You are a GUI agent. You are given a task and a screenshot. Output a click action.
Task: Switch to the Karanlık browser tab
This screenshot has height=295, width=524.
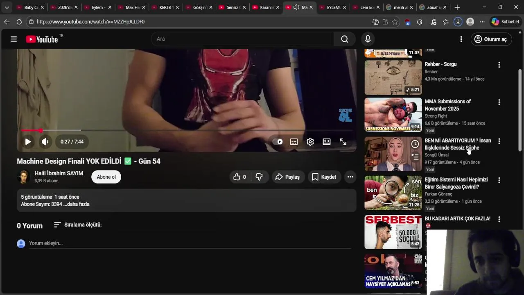click(266, 7)
